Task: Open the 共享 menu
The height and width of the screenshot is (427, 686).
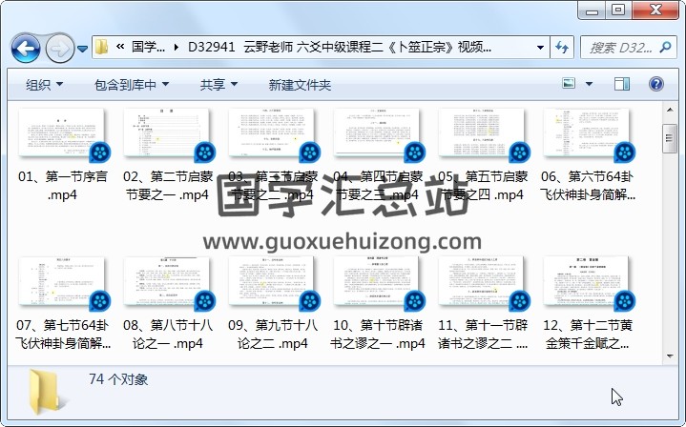Action: pos(218,85)
